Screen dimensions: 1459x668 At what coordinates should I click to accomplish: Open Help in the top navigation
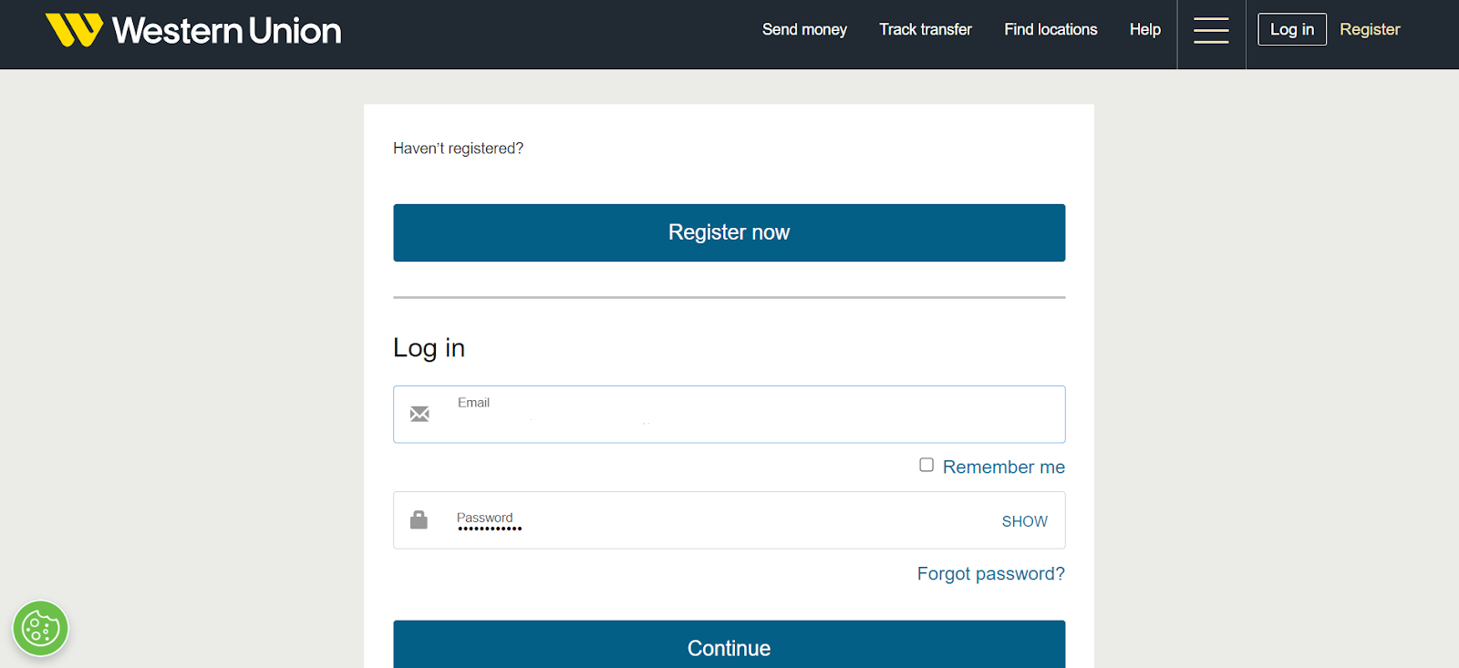coord(1145,29)
